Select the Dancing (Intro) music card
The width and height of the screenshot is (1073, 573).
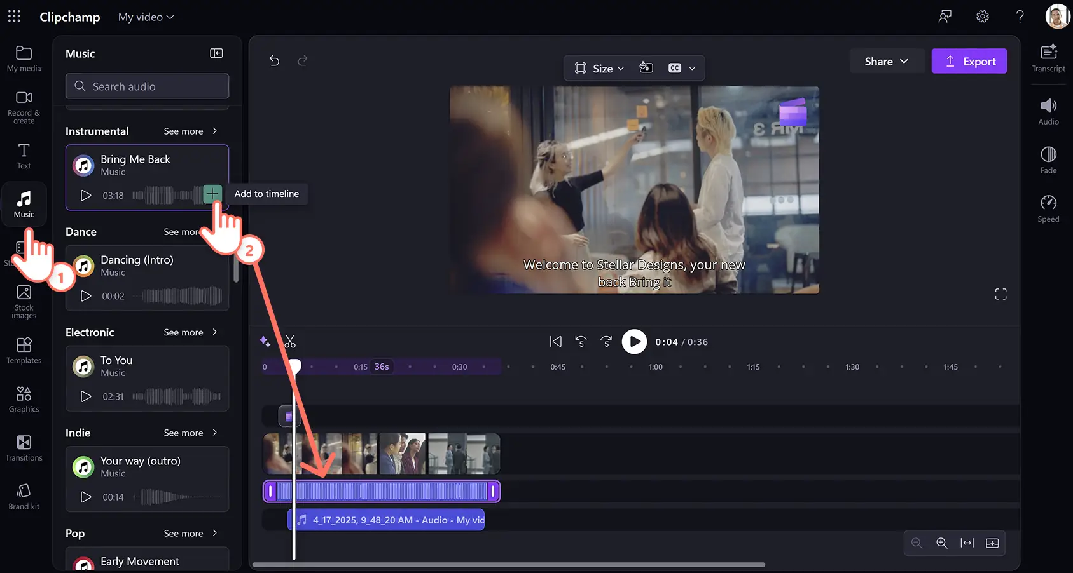tap(147, 278)
